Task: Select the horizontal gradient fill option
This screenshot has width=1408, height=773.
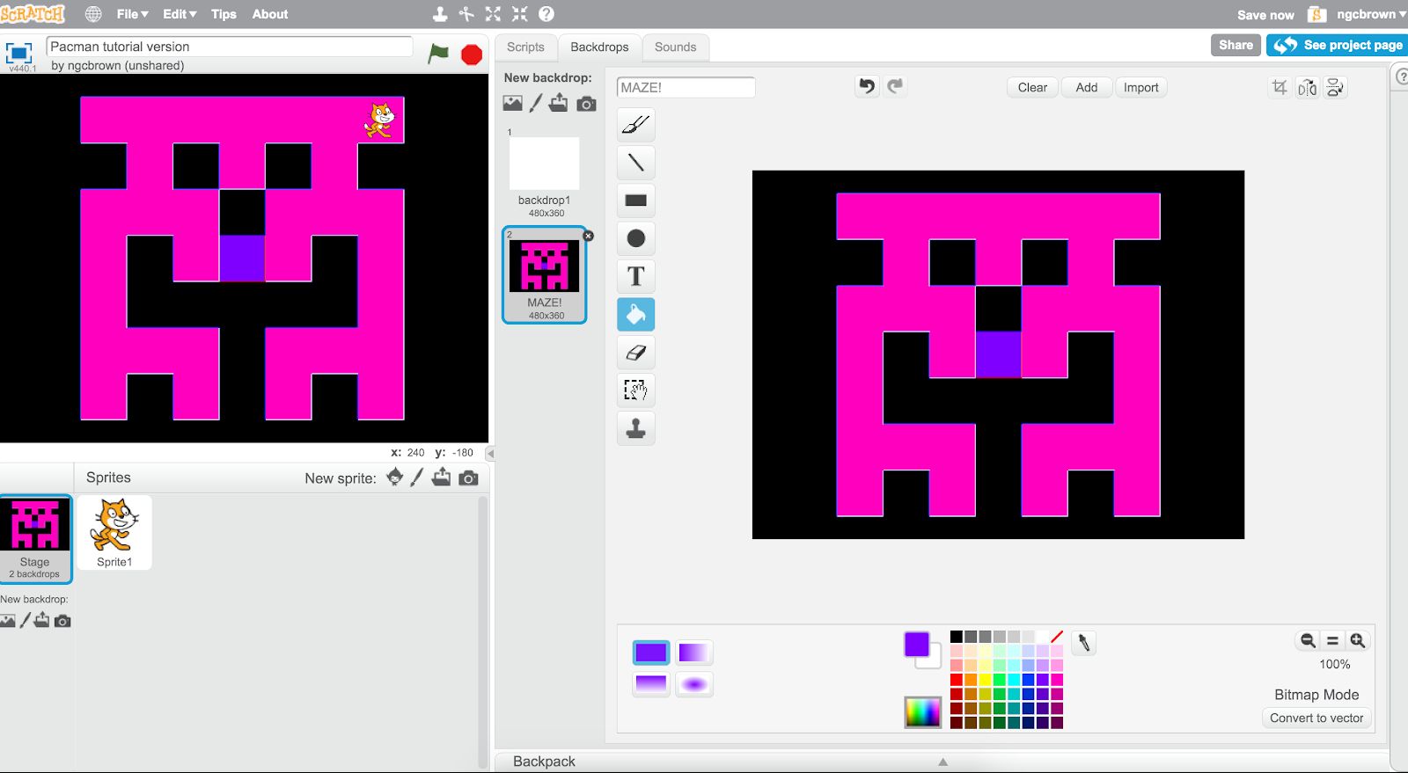Action: pos(693,653)
